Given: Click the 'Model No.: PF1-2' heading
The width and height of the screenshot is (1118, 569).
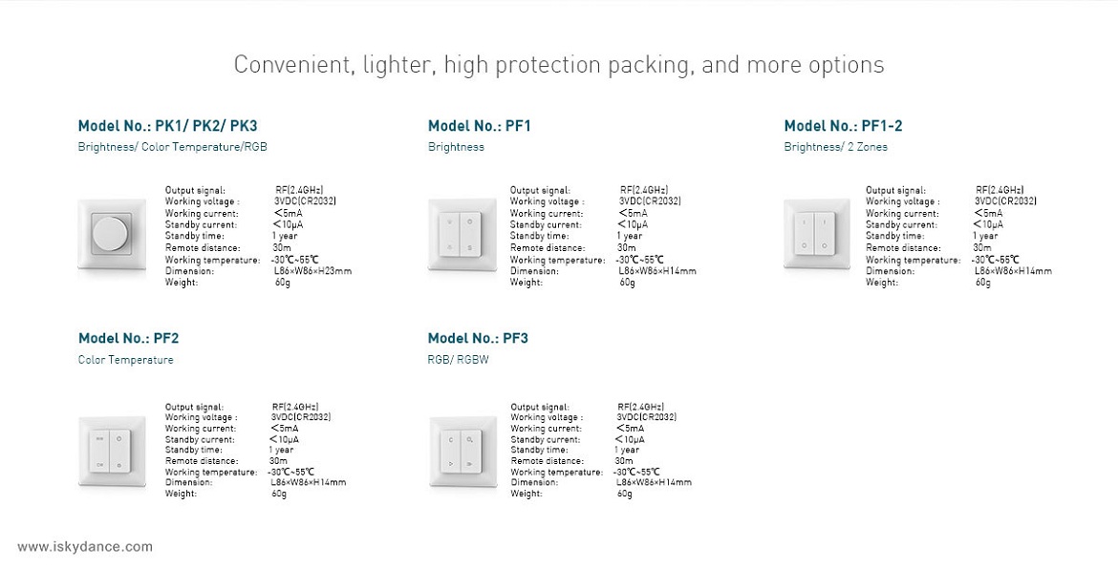Looking at the screenshot, I should pos(843,126).
